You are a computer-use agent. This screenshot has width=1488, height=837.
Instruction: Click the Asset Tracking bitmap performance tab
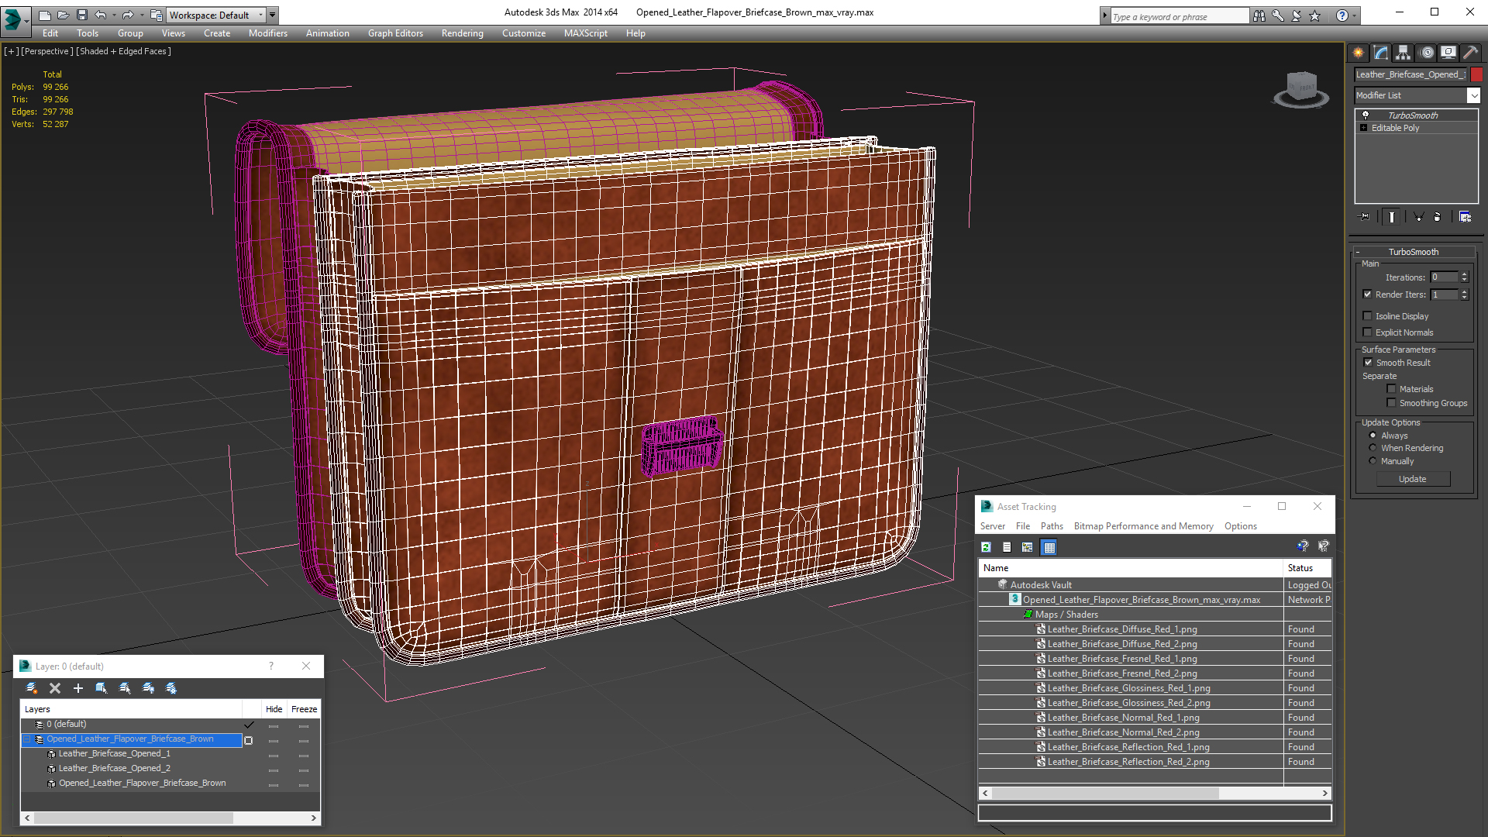[x=1142, y=525]
